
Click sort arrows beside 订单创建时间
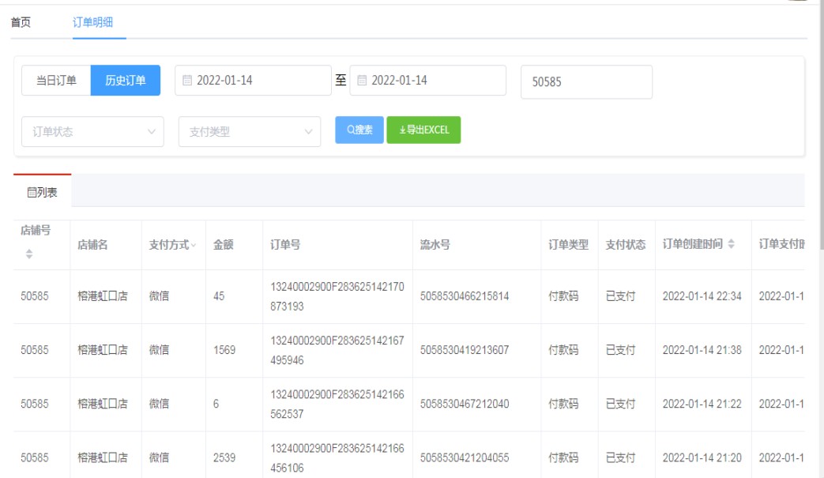pos(731,245)
